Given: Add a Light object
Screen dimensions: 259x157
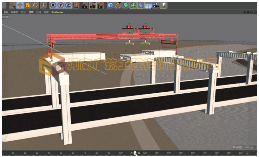Looking at the screenshot, I should [164, 5].
